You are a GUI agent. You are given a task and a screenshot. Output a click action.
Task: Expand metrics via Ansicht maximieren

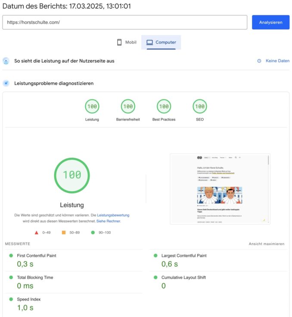click(x=267, y=244)
